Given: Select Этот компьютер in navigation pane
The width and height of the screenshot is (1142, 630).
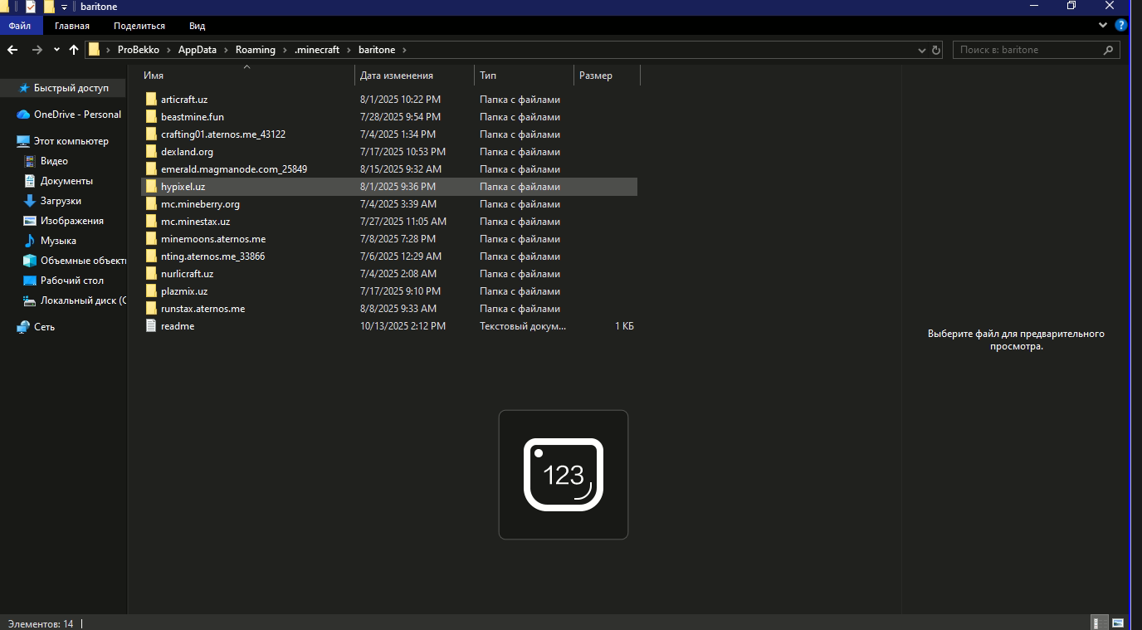Looking at the screenshot, I should coord(71,141).
